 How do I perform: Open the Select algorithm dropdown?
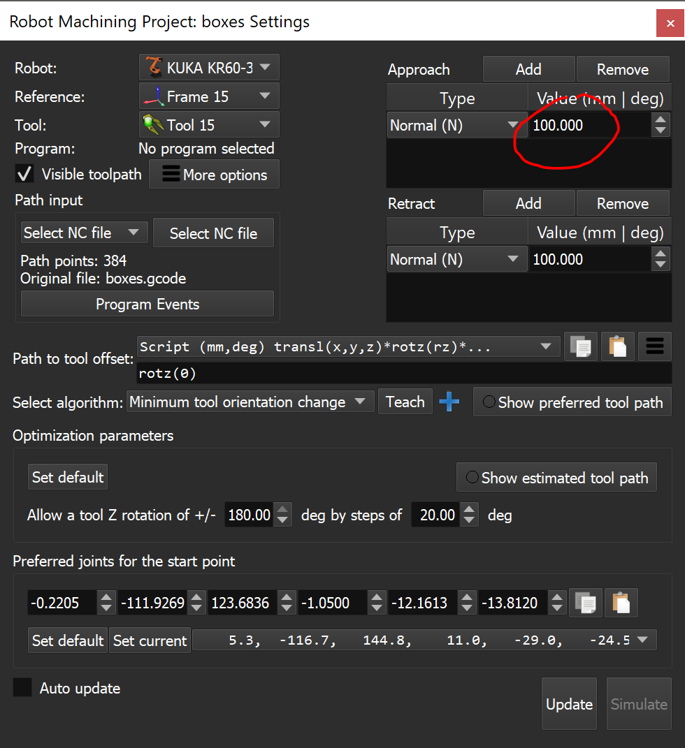(x=248, y=402)
